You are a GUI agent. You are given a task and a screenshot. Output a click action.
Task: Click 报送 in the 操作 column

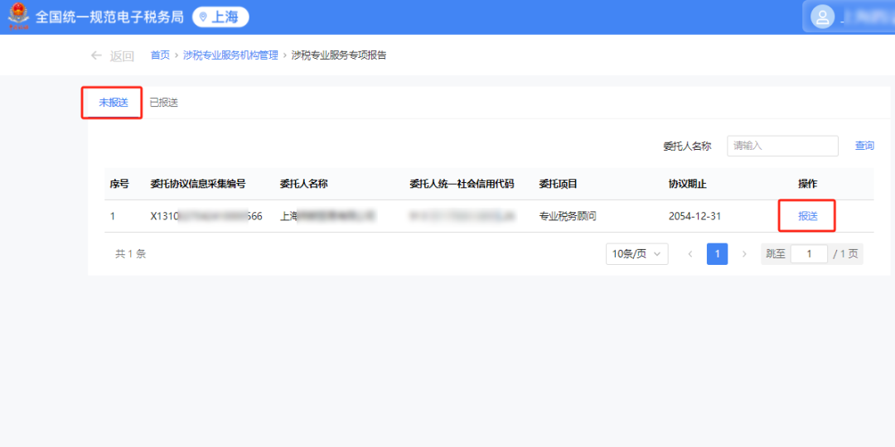[x=807, y=216]
